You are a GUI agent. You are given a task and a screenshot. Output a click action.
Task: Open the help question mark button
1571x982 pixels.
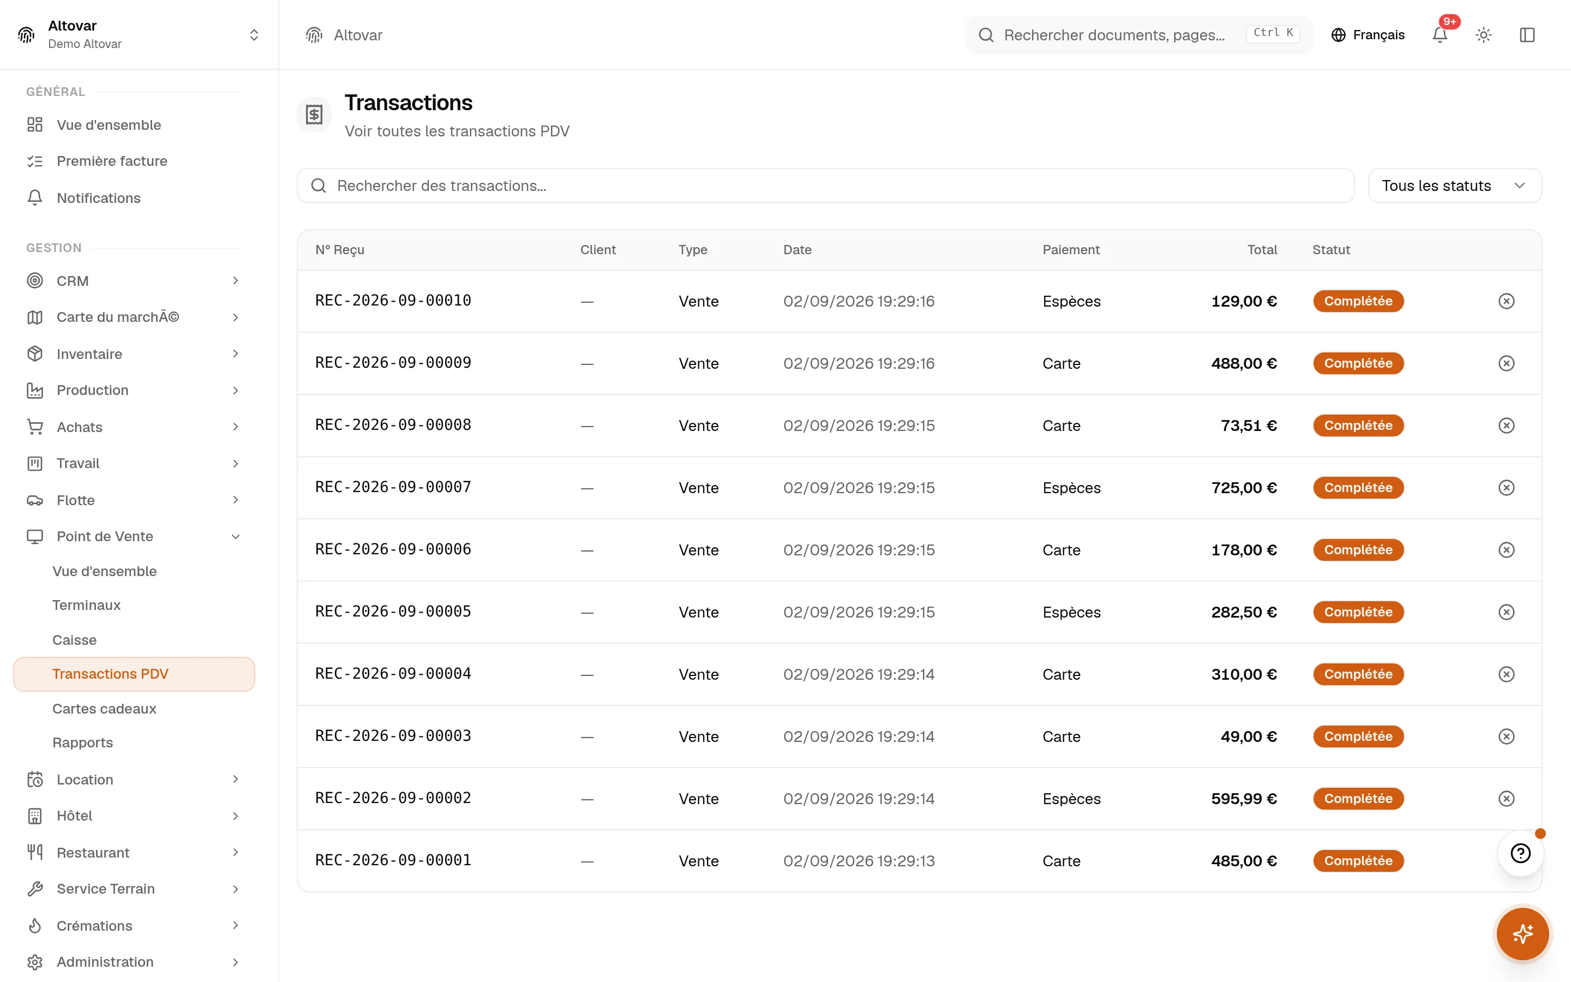coord(1520,853)
